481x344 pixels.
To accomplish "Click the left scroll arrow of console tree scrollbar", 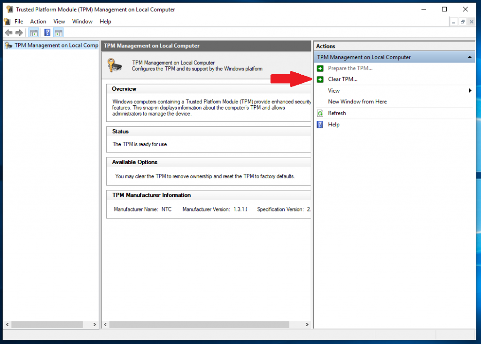I will click(x=8, y=324).
